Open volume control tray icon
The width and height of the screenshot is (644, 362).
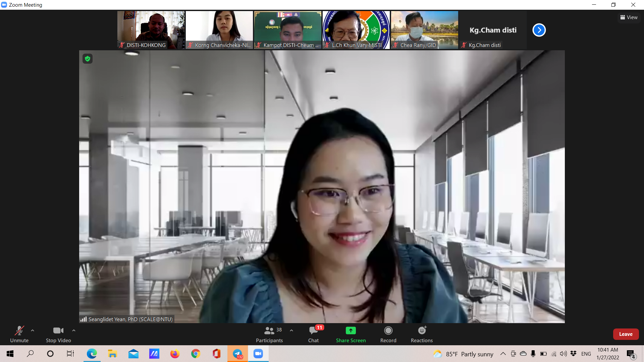click(563, 354)
